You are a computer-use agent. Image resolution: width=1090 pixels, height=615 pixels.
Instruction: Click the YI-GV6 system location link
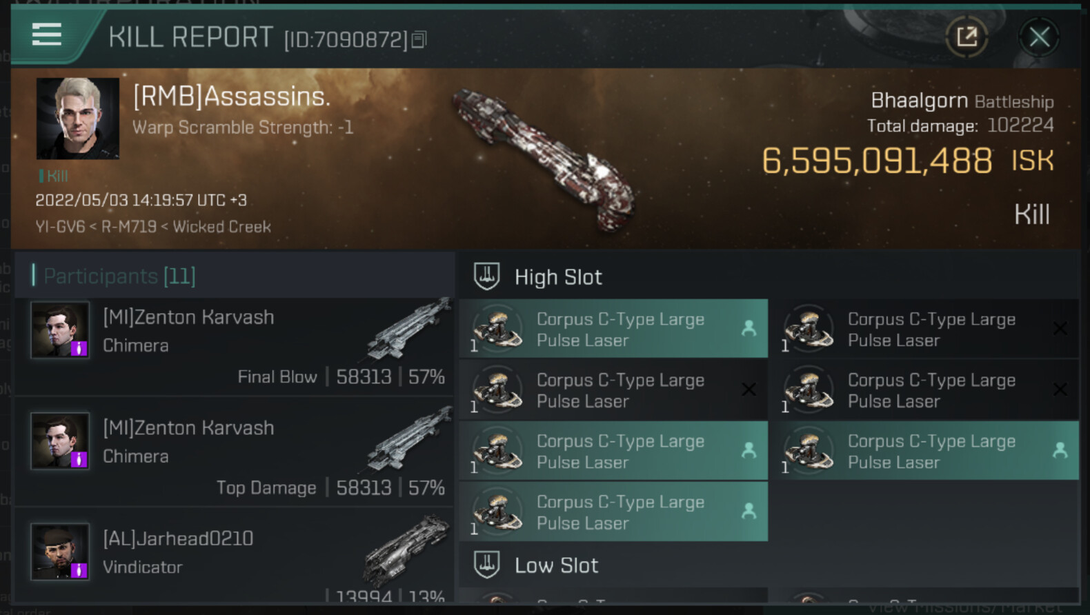(x=60, y=227)
